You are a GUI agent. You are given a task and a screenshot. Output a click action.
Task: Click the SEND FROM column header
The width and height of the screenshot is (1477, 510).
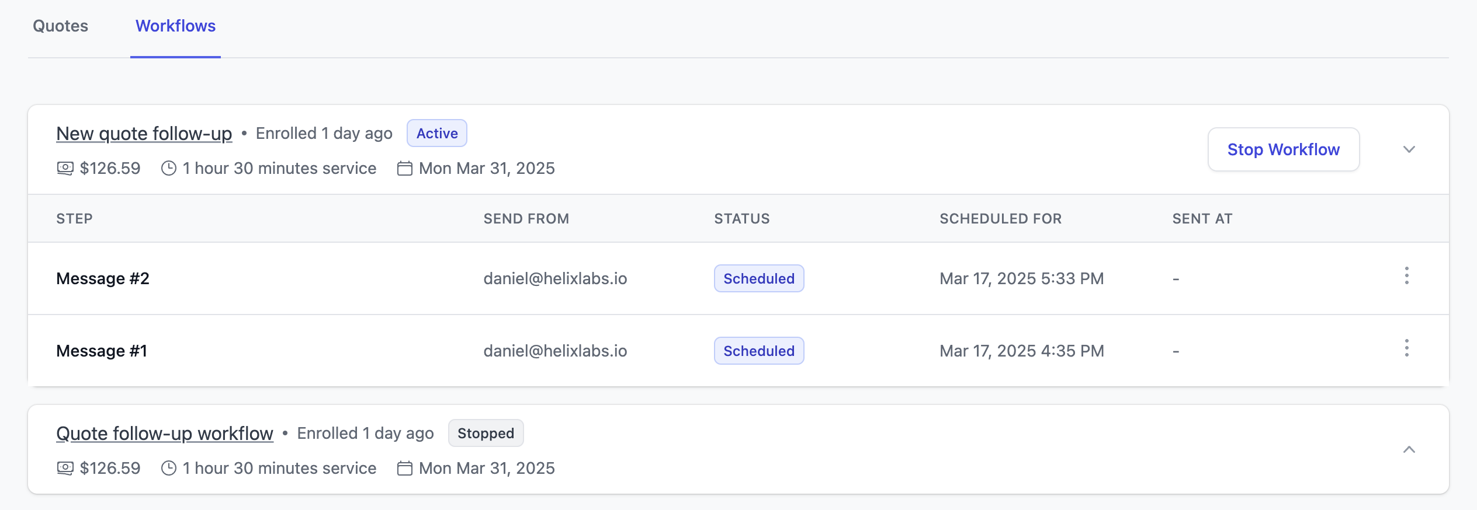(x=526, y=219)
